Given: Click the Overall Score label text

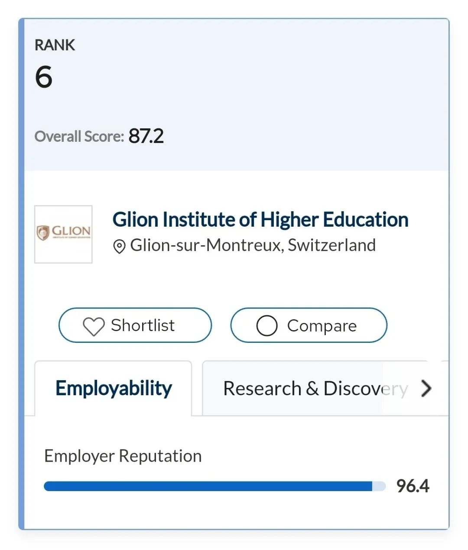Looking at the screenshot, I should click(x=79, y=137).
